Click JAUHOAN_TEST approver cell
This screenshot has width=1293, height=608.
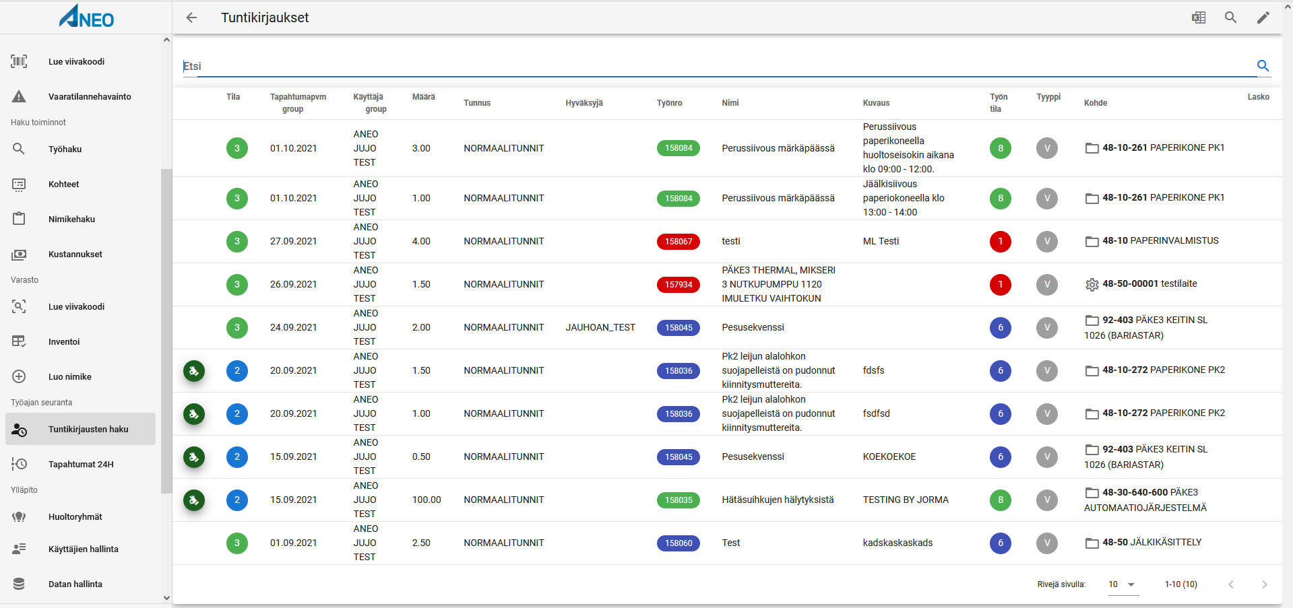[600, 327]
